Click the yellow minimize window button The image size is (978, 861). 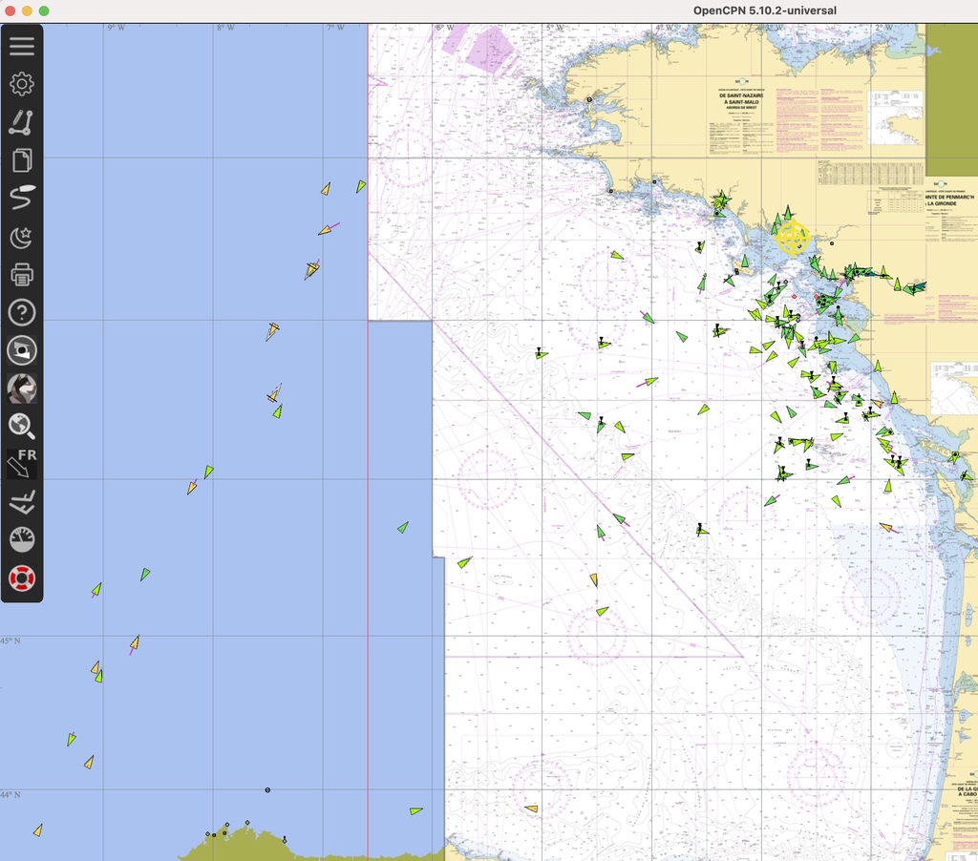click(x=27, y=10)
